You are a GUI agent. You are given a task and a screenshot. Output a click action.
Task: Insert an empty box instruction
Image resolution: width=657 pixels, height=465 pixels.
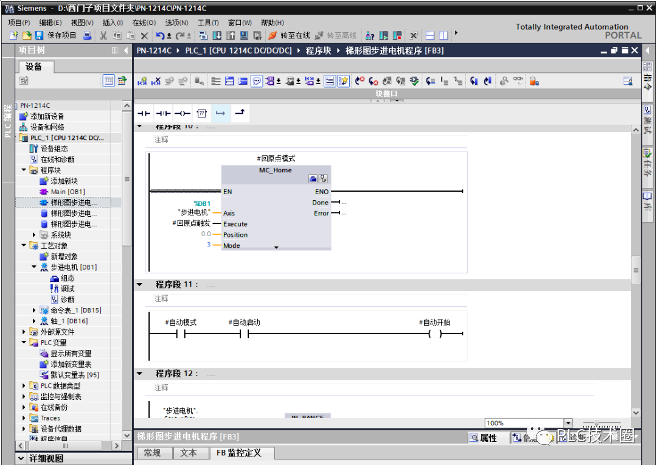point(201,113)
